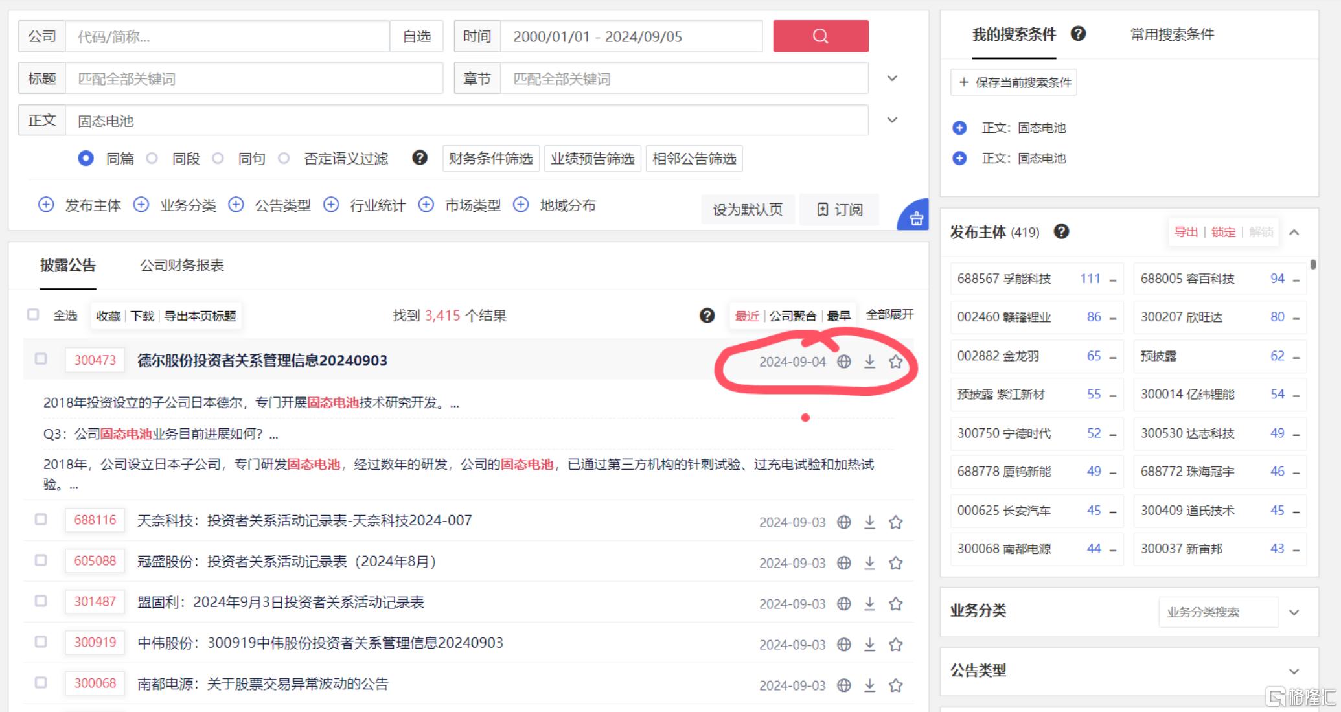Star the 南都电源 announcement
This screenshot has height=712, width=1341.
[x=895, y=685]
